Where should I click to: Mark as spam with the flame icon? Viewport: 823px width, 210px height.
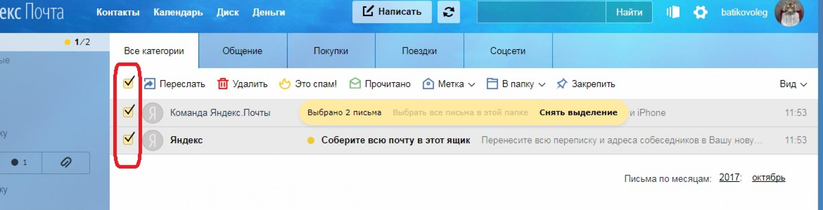click(285, 84)
